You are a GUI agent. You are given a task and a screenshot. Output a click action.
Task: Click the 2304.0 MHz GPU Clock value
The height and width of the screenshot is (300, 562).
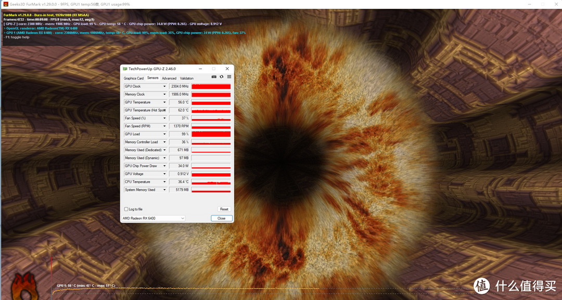(x=179, y=86)
